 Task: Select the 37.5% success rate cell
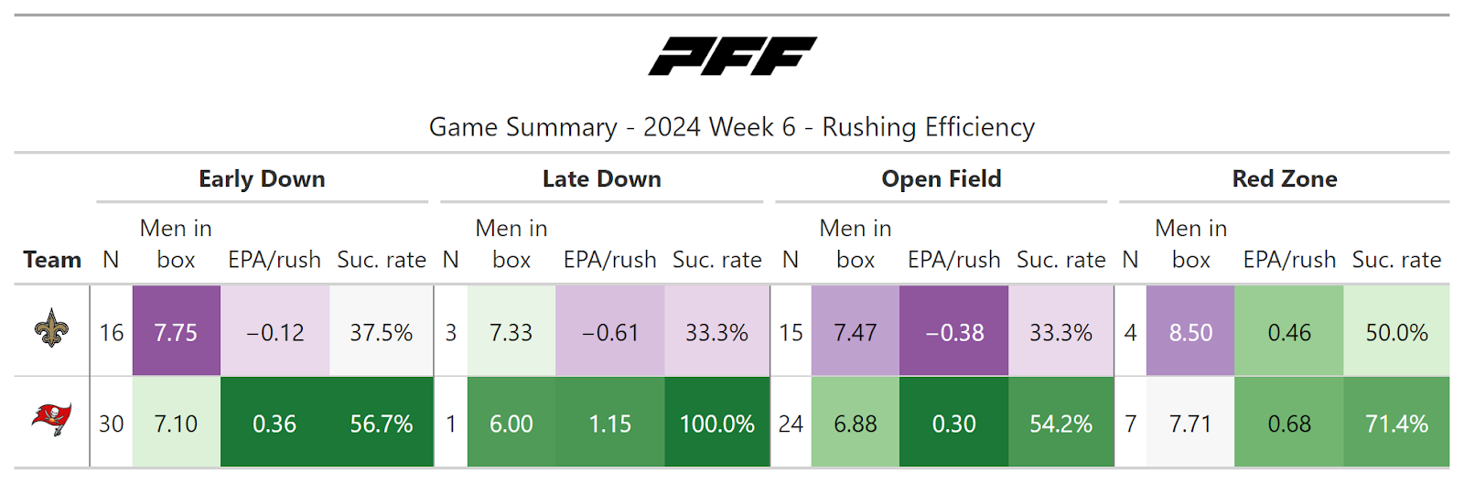381,332
